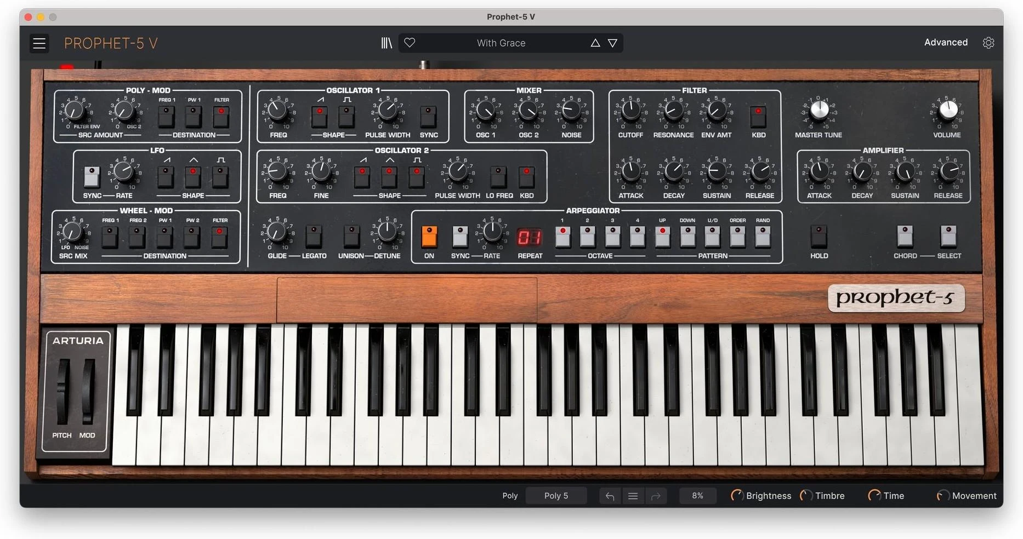Click the Filter RESONANCE knob

[x=673, y=111]
